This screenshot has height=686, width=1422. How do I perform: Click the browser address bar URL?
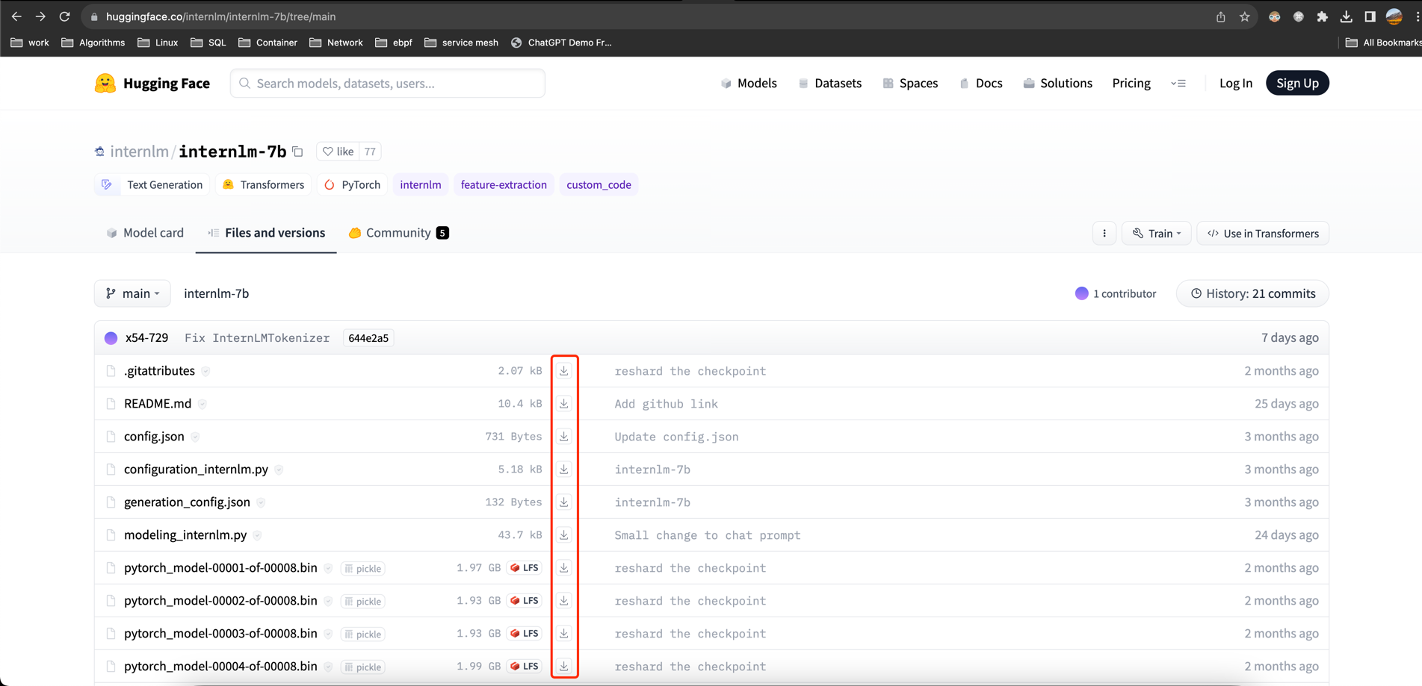click(220, 16)
